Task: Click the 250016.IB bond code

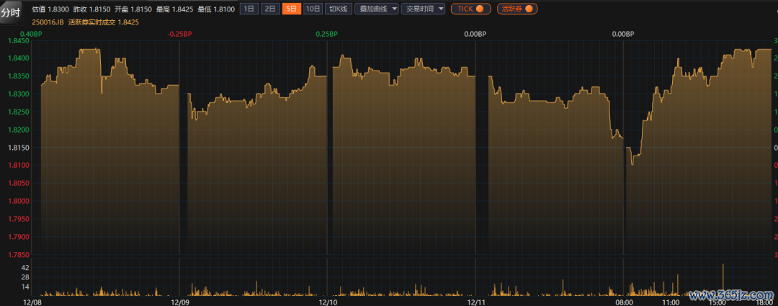Action: 48,22
